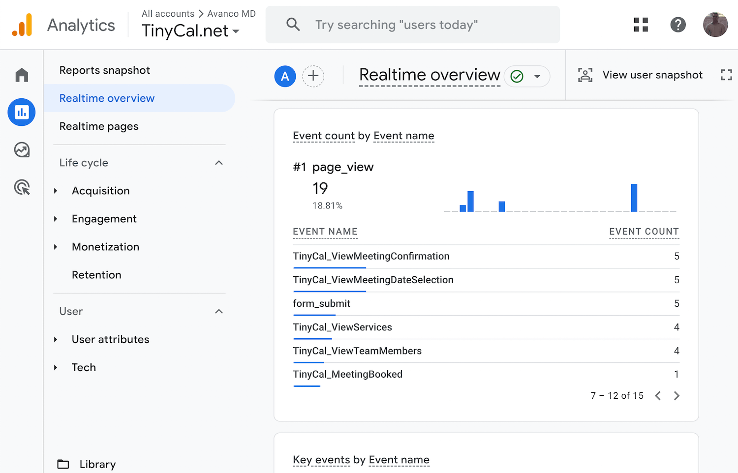738x473 pixels.
Task: Click the search bar field
Action: [412, 25]
